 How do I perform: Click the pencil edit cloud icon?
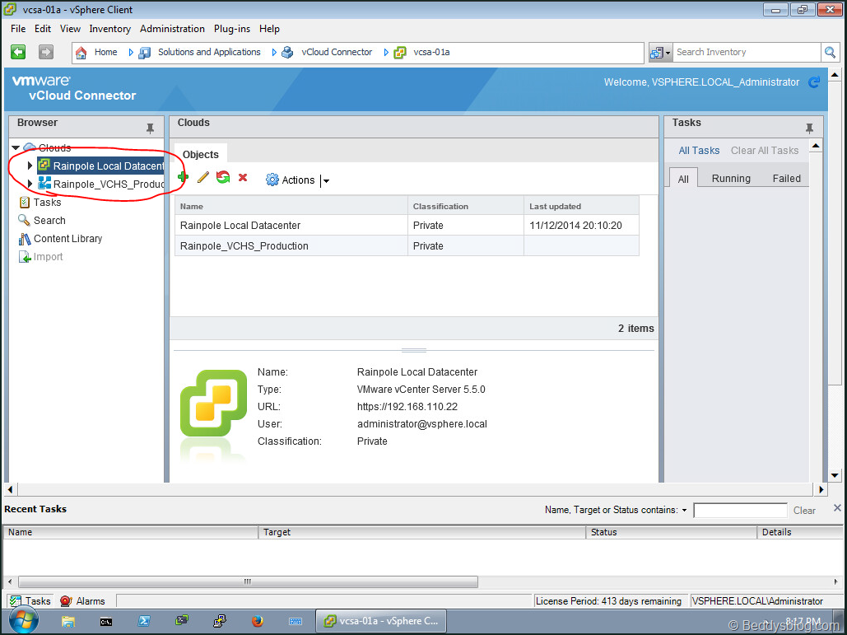203,177
